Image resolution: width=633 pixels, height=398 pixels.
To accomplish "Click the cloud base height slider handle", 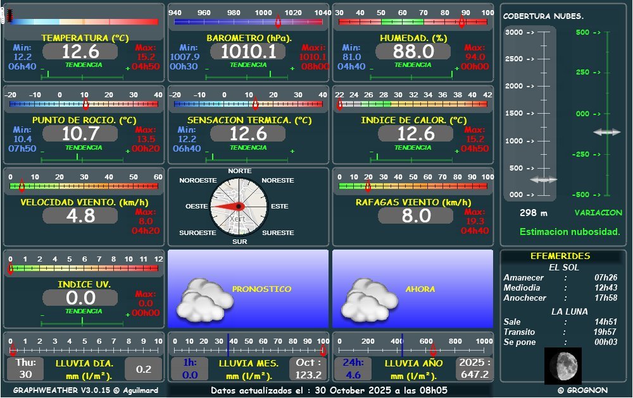I will pyautogui.click(x=543, y=180).
